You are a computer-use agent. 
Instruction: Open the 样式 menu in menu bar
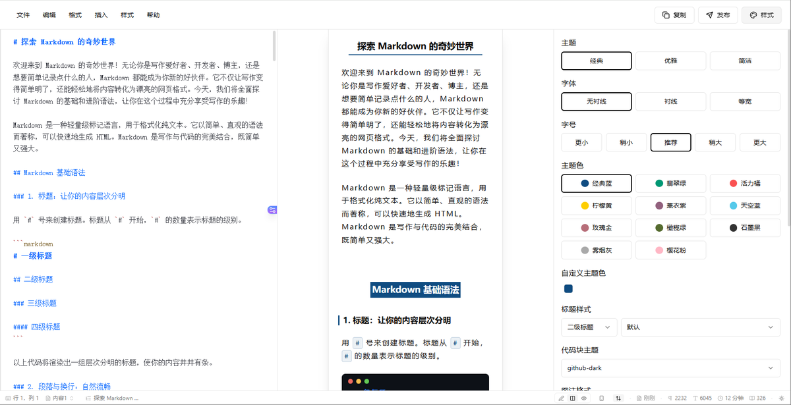coord(127,15)
